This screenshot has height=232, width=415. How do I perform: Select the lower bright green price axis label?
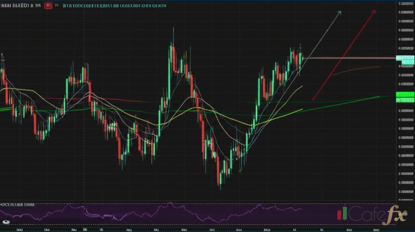[x=405, y=100]
